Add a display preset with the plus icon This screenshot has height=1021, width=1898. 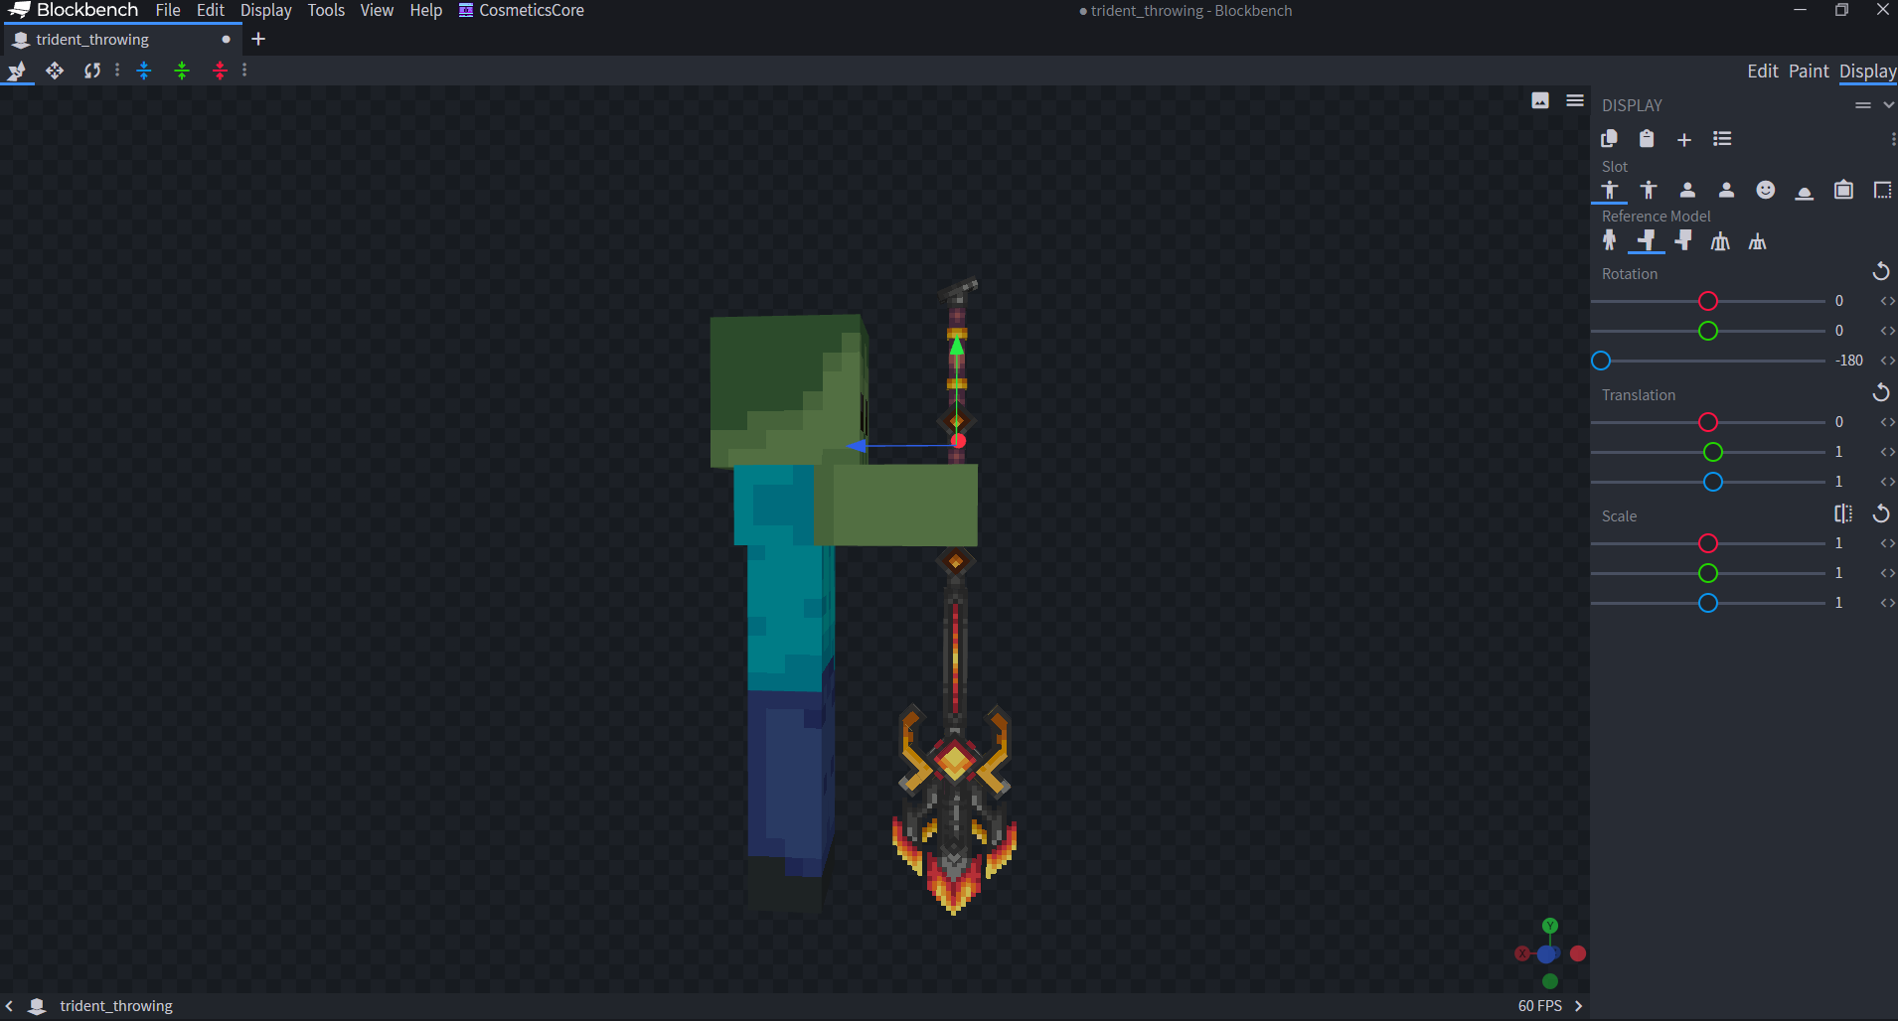point(1684,140)
